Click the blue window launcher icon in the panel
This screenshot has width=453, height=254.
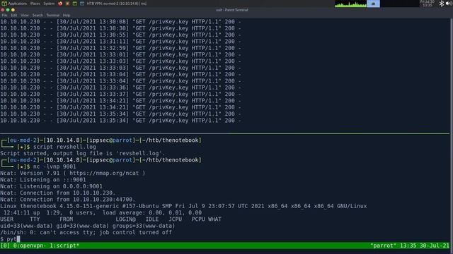[x=82, y=4]
